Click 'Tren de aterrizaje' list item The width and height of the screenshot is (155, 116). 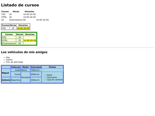click(x=14, y=62)
